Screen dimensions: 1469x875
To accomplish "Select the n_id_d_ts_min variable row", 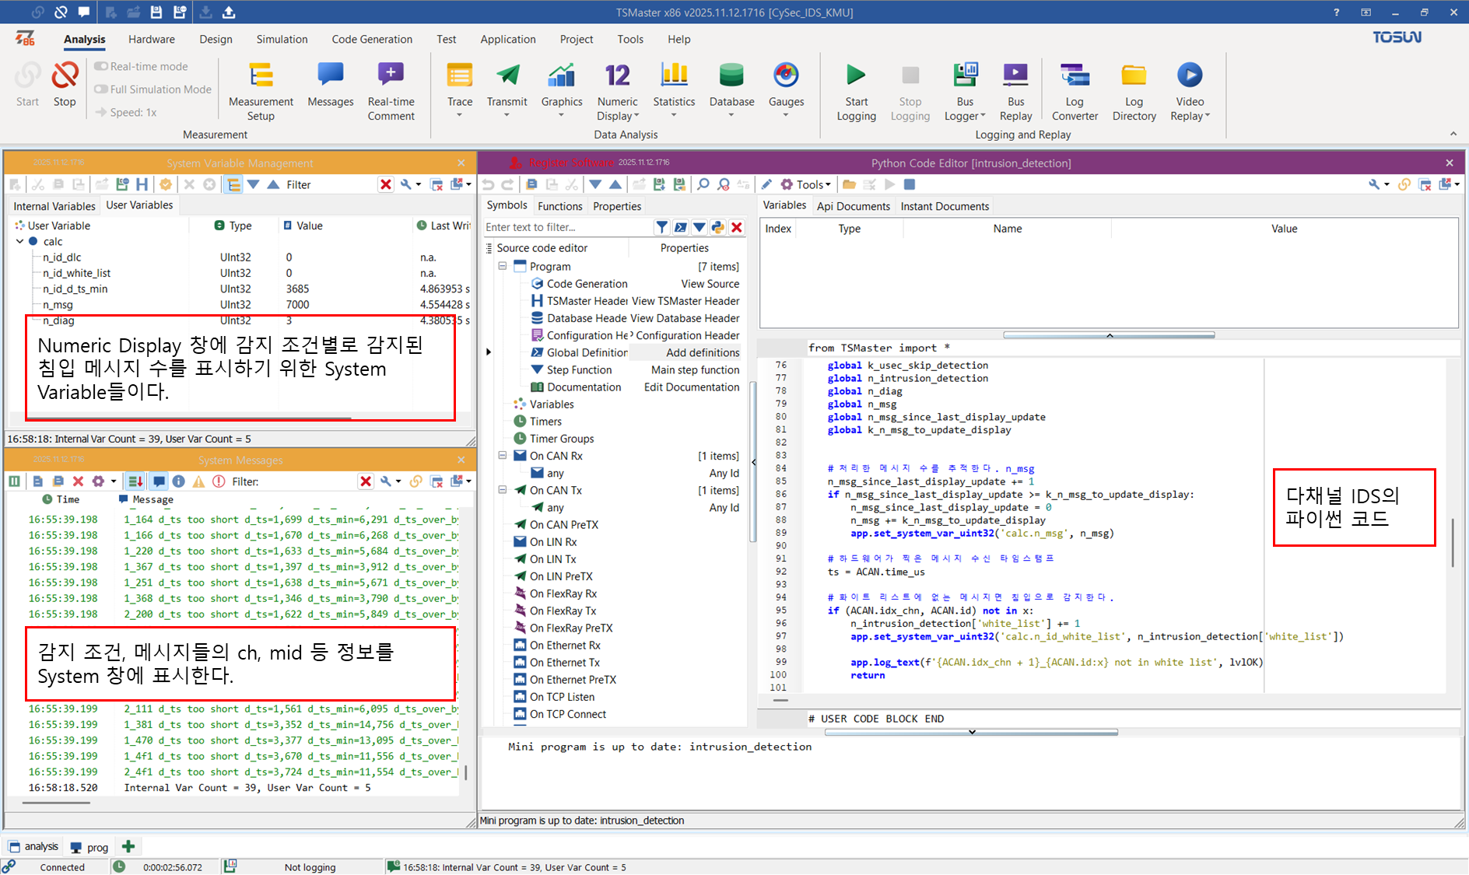I will point(240,289).
